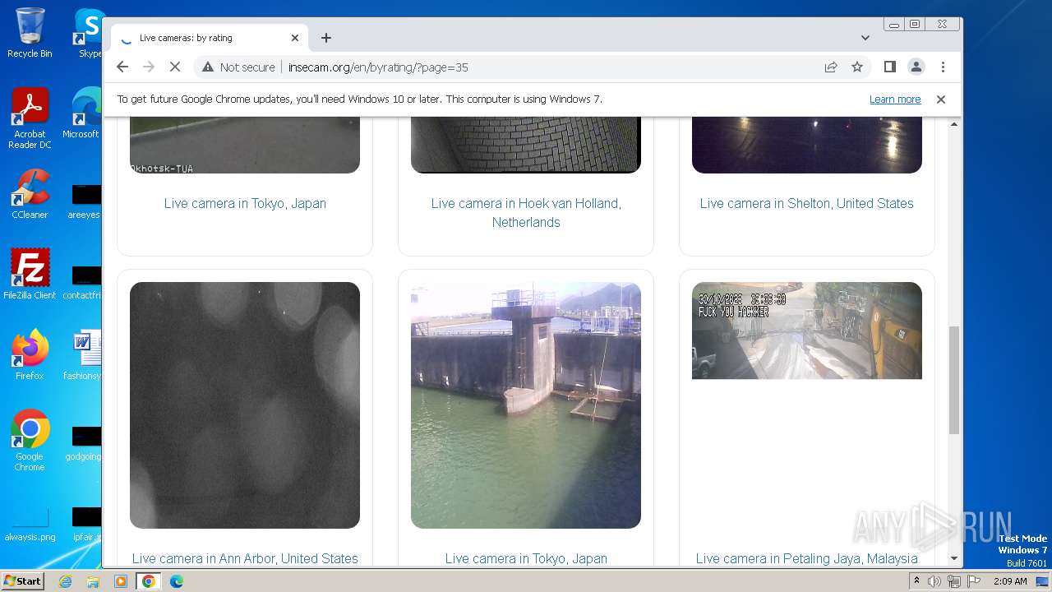Open the Skype desktop shortcut

(90, 33)
